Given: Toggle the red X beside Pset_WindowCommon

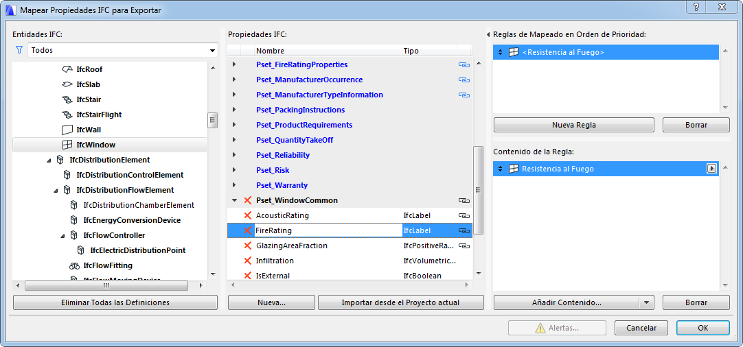Looking at the screenshot, I should (247, 200).
